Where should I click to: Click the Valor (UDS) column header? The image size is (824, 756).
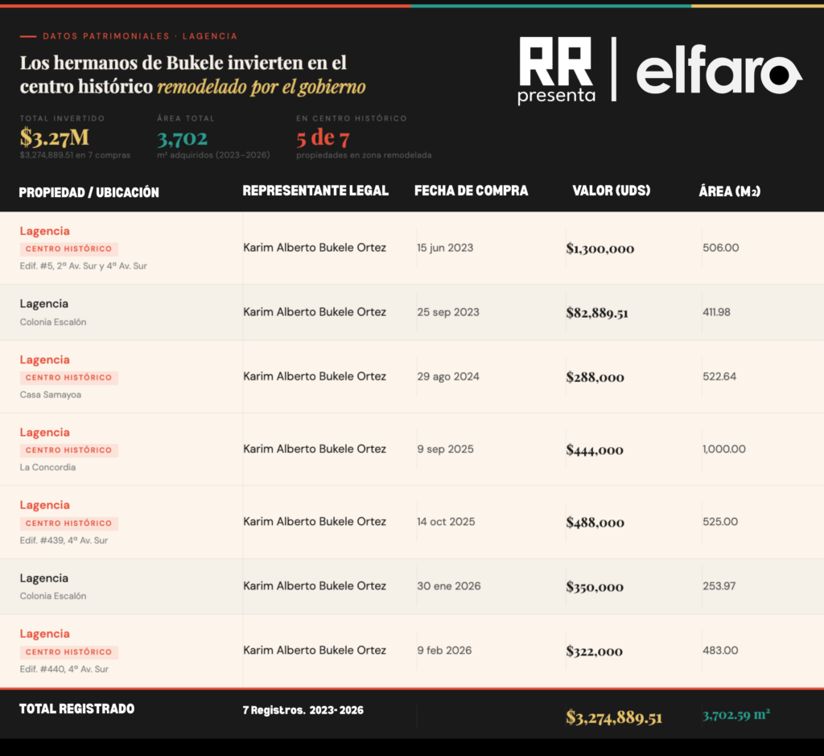pyautogui.click(x=611, y=191)
